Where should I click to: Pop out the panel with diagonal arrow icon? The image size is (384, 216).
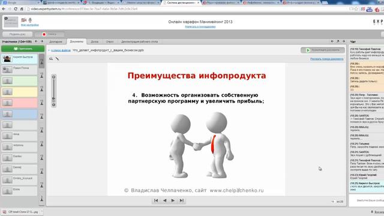point(338,41)
